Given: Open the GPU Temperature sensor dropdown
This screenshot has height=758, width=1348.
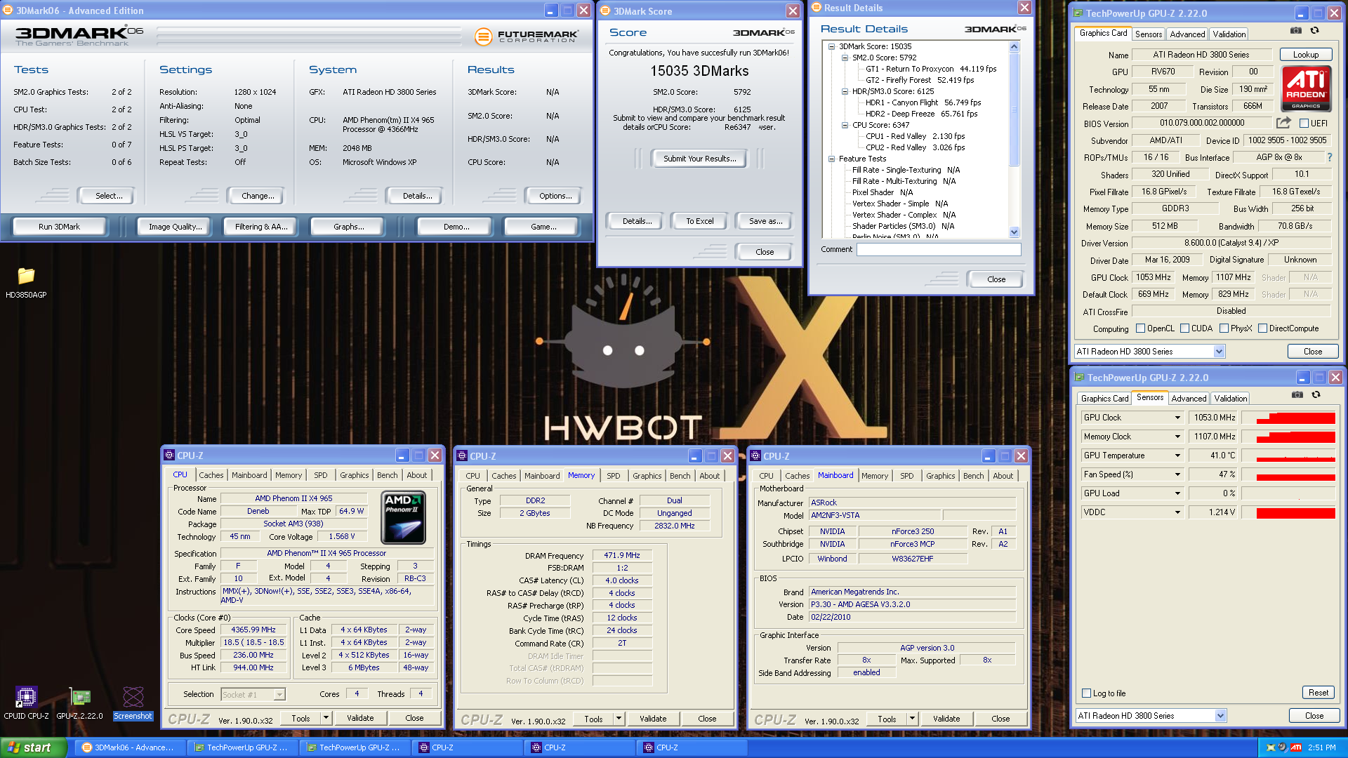Looking at the screenshot, I should (x=1177, y=456).
